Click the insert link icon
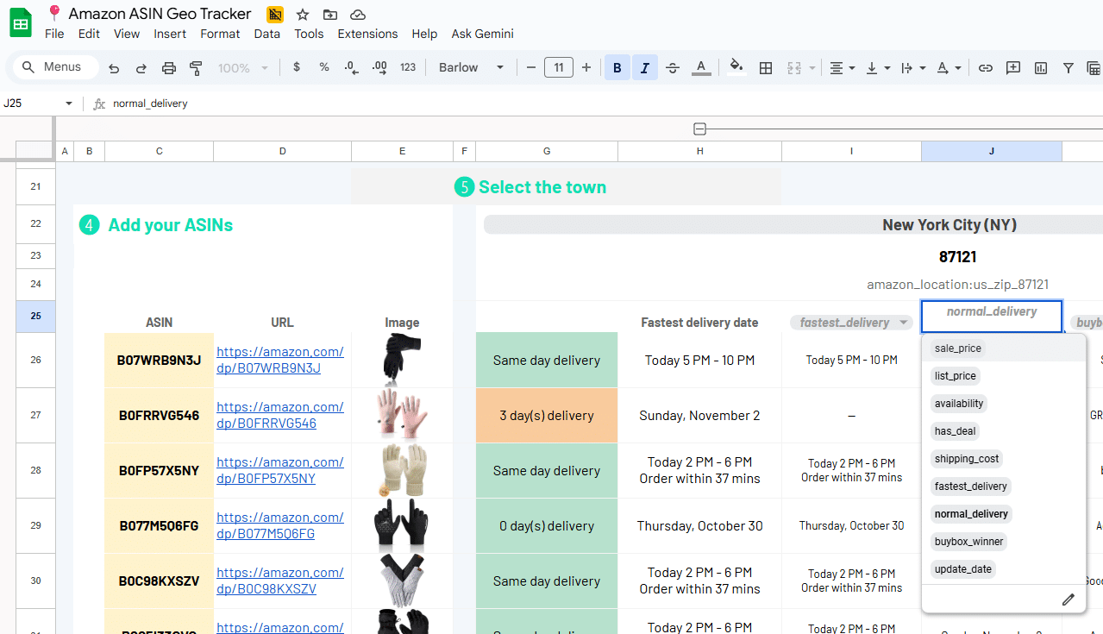 click(986, 67)
